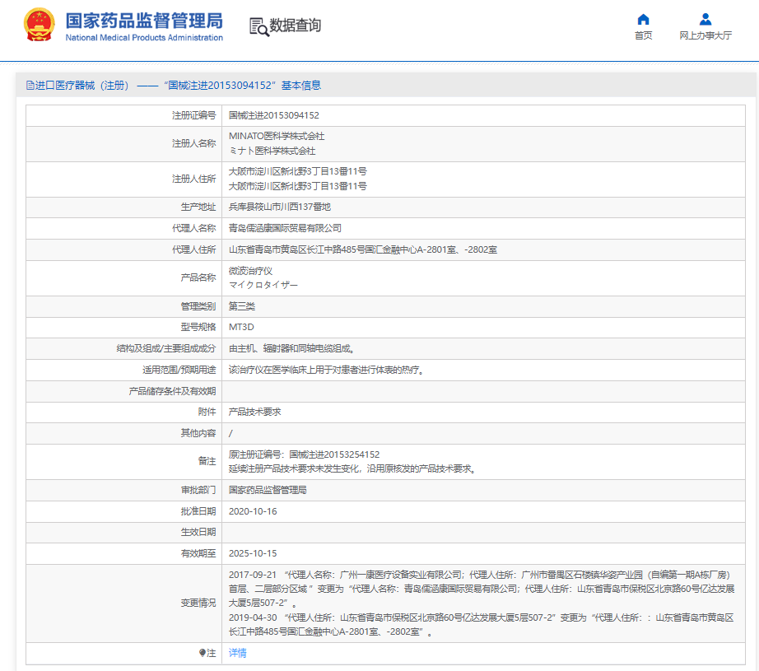The width and height of the screenshot is (759, 671).
Task: Click the 国家药品监督管理局 site title
Action: (143, 20)
